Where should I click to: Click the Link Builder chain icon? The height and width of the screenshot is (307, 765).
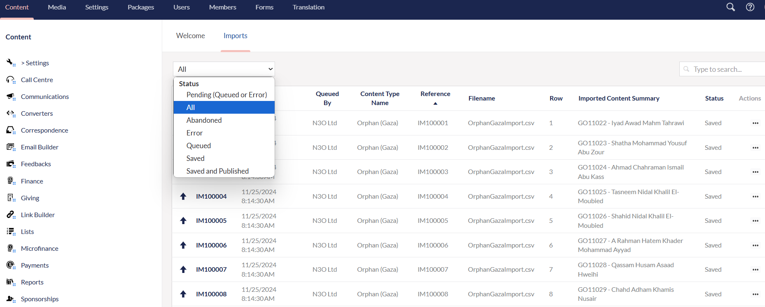click(11, 215)
